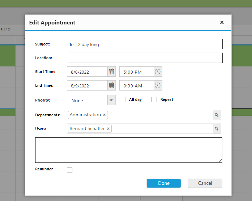
Task: Open the Start Time clock picker
Action: [158, 72]
